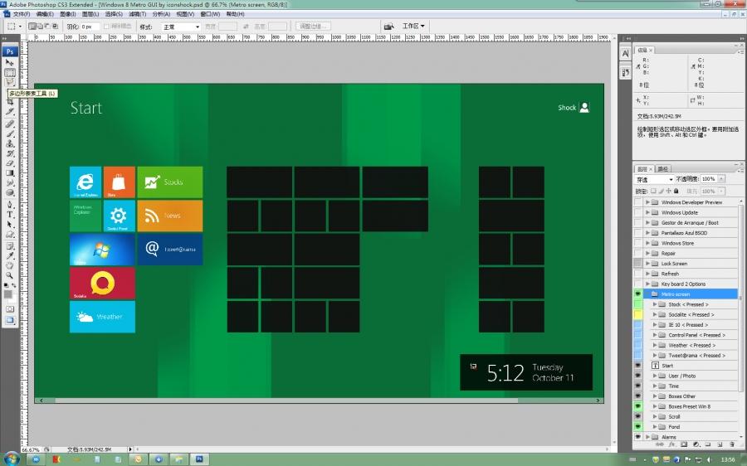Open the 文件(F) menu
Screen dimensions: 747x466
click(22, 14)
